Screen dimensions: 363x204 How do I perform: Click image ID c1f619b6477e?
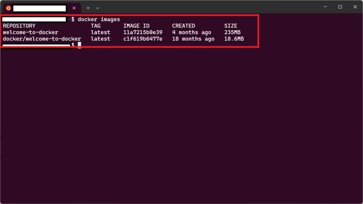143,39
